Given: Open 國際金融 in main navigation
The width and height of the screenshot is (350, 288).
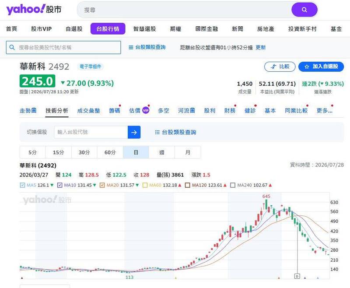Looking at the screenshot, I should click(x=206, y=29).
